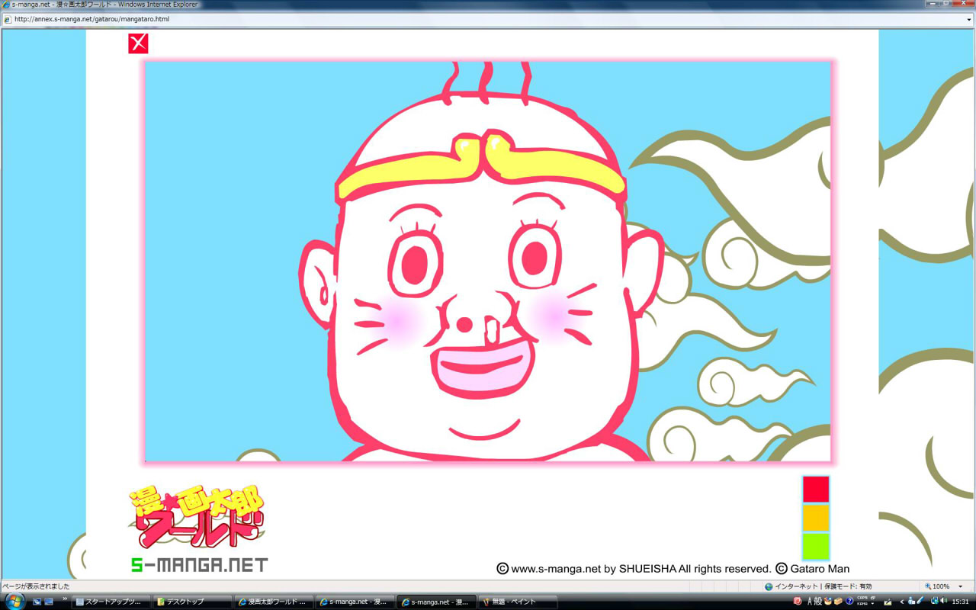Click the IME input mode 'A' indicator

[x=810, y=601]
